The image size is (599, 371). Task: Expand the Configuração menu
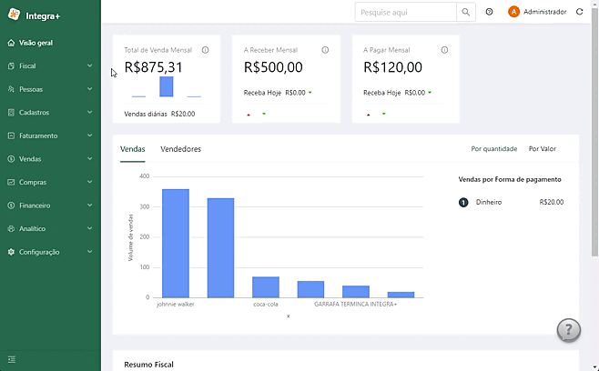click(50, 252)
